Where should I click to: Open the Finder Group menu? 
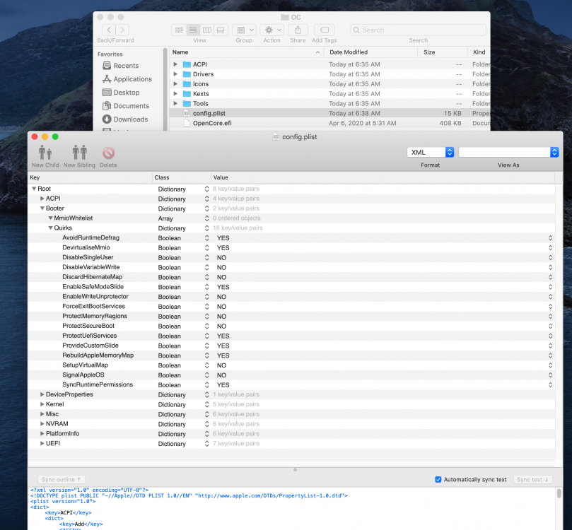click(245, 30)
